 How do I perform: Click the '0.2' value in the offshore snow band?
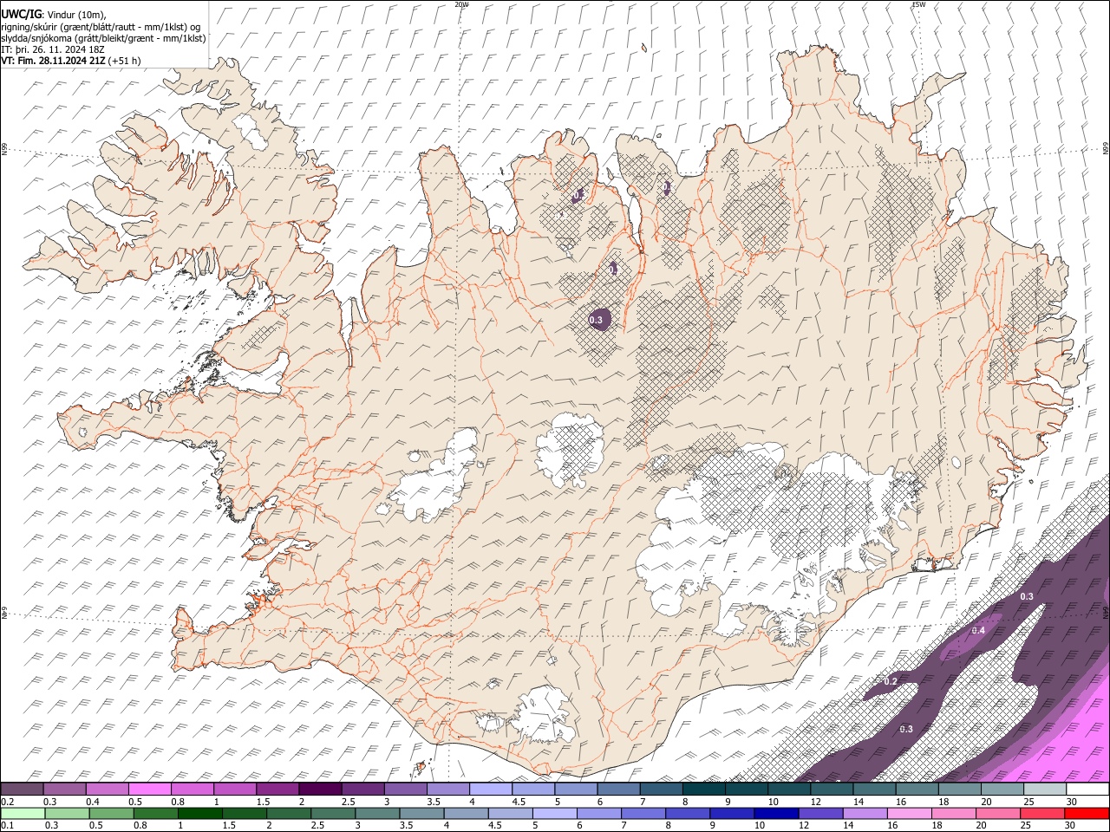891,682
